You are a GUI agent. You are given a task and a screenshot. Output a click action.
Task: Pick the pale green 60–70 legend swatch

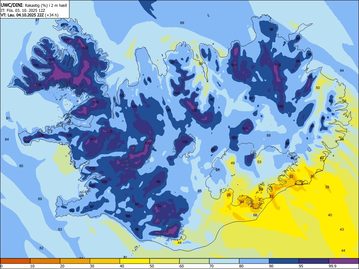(x=194, y=261)
